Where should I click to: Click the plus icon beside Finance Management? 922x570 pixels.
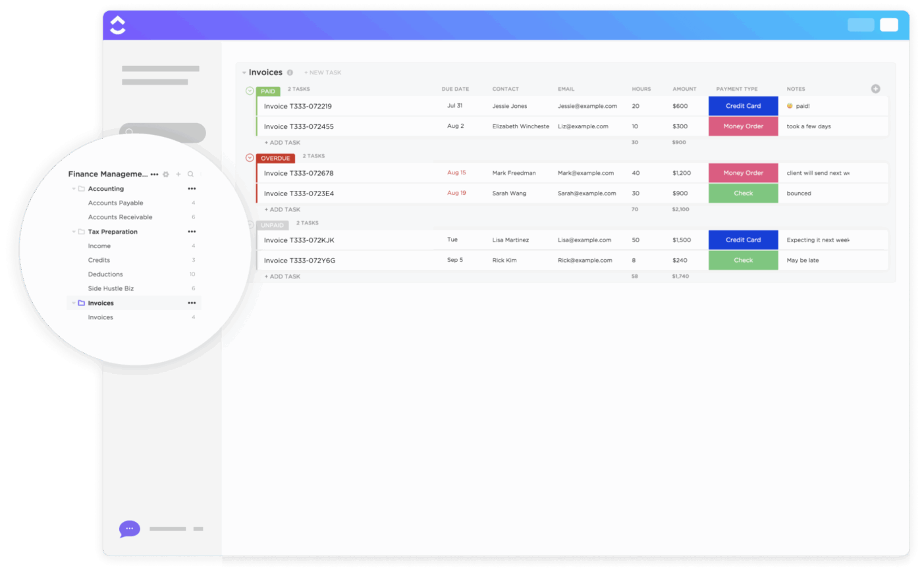tap(178, 174)
